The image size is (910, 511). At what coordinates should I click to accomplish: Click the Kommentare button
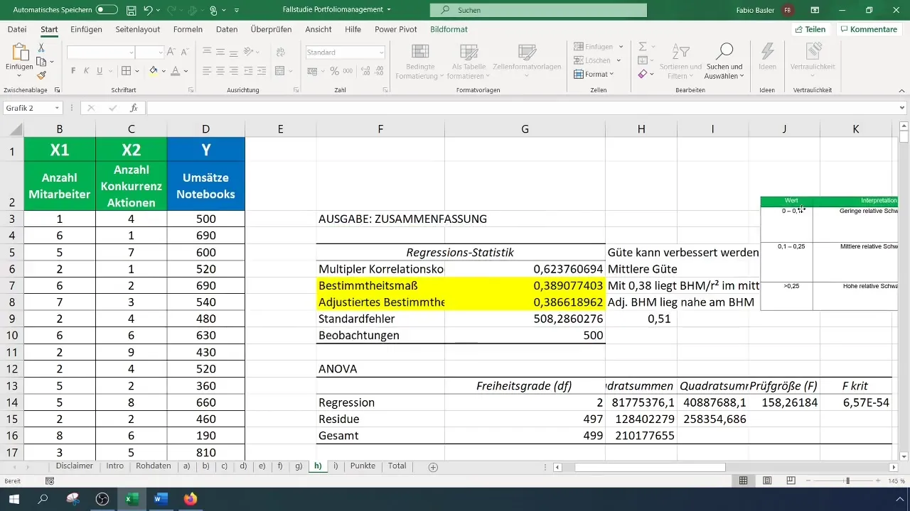pyautogui.click(x=868, y=29)
